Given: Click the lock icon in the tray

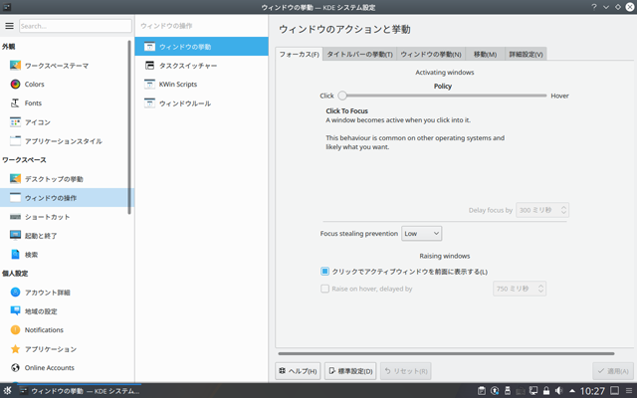Looking at the screenshot, I should coord(546,391).
